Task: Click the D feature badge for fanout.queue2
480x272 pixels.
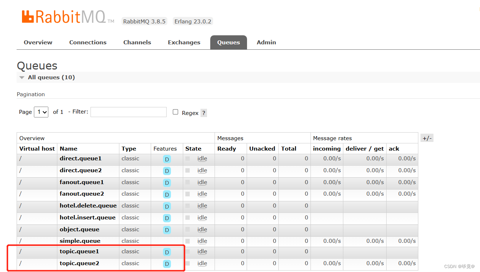Action: [167, 195]
